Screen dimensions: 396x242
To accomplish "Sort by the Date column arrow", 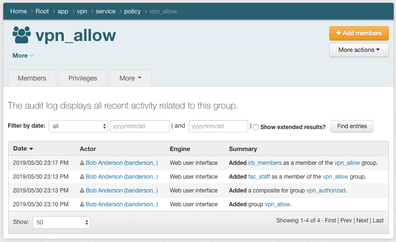I will coord(31,149).
